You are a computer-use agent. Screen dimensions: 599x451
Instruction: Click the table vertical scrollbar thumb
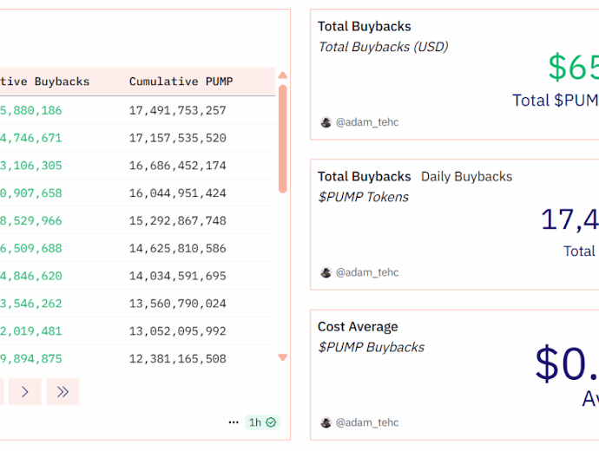[283, 139]
